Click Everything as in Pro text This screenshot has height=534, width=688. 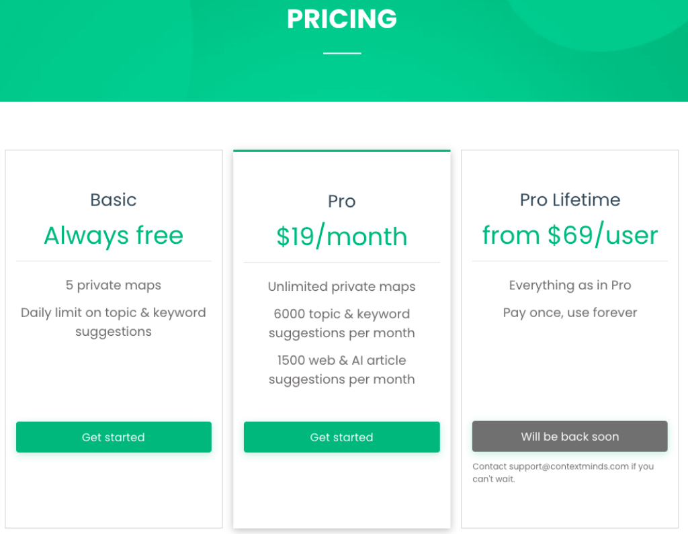coord(570,285)
